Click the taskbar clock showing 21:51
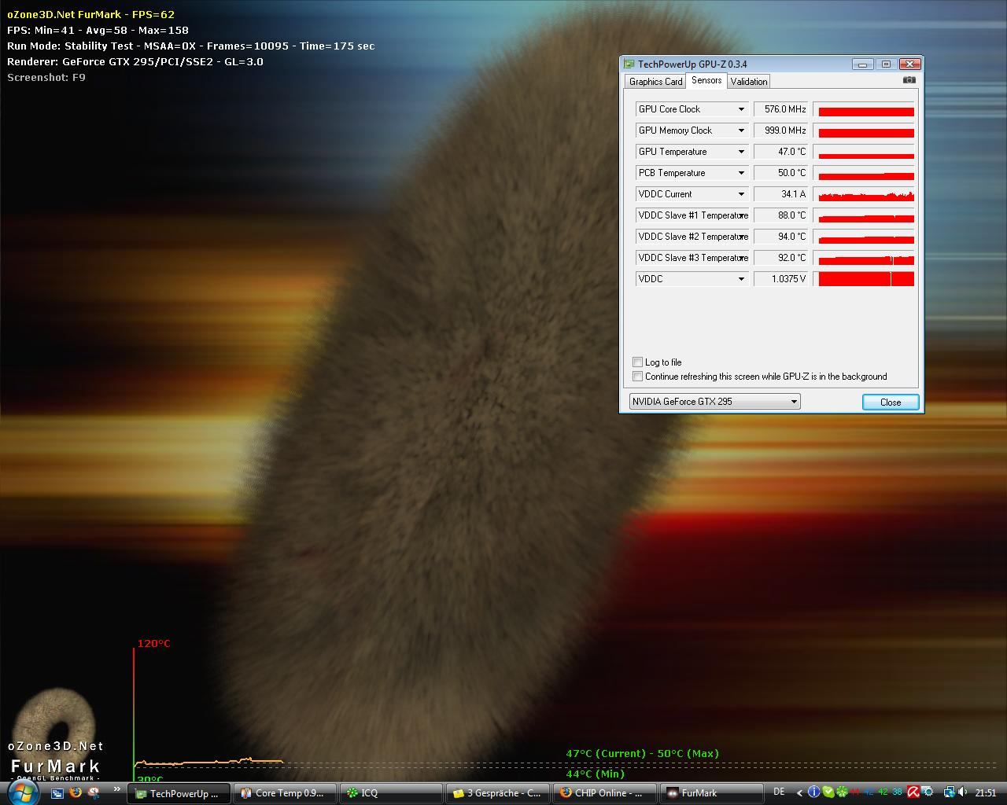1007x805 pixels. click(x=986, y=792)
